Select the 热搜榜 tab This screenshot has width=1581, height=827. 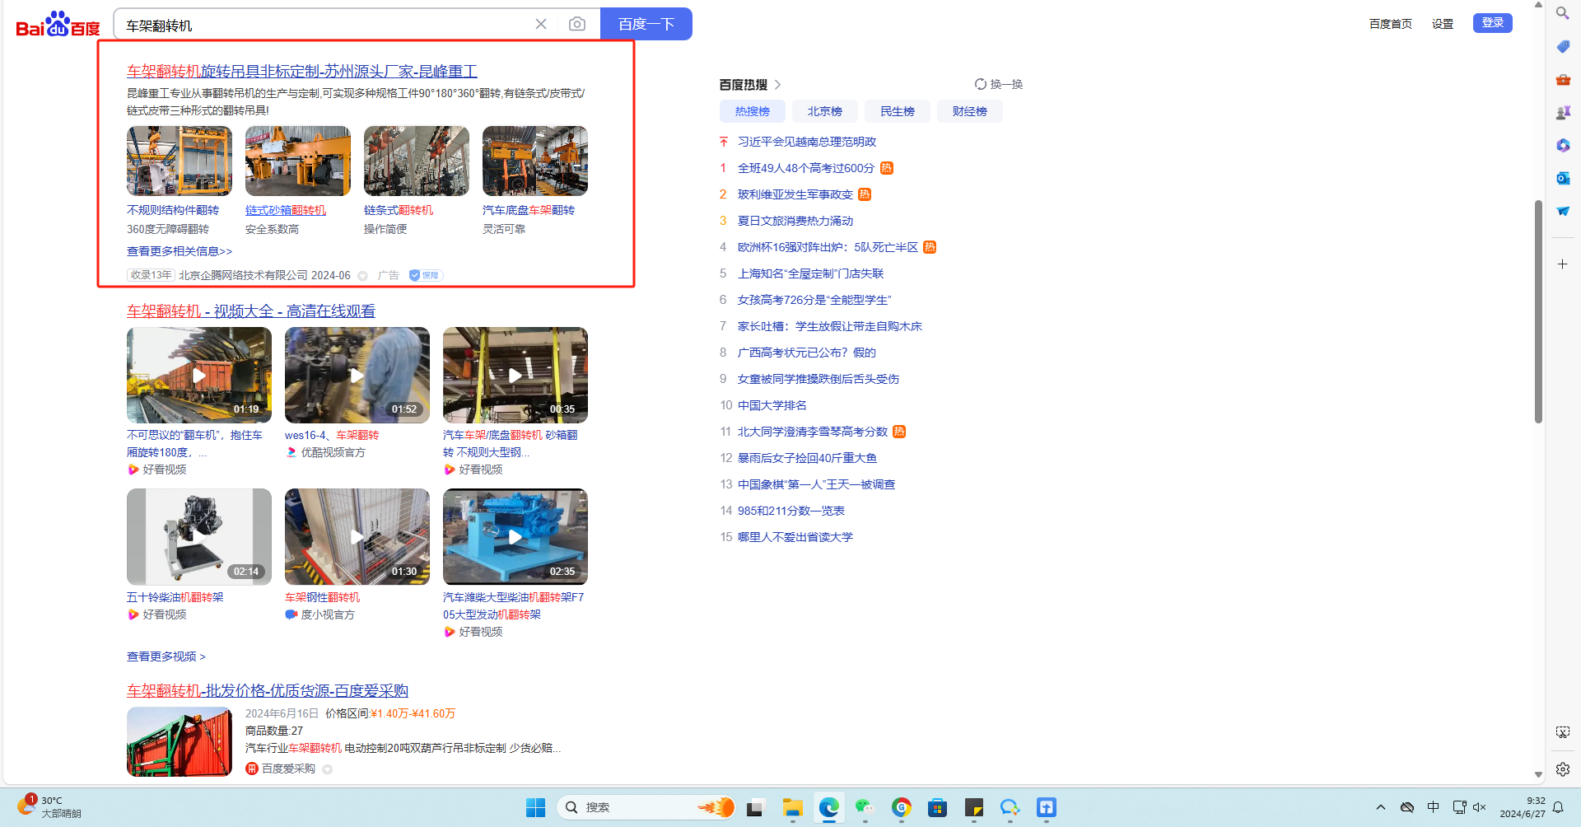coord(753,111)
